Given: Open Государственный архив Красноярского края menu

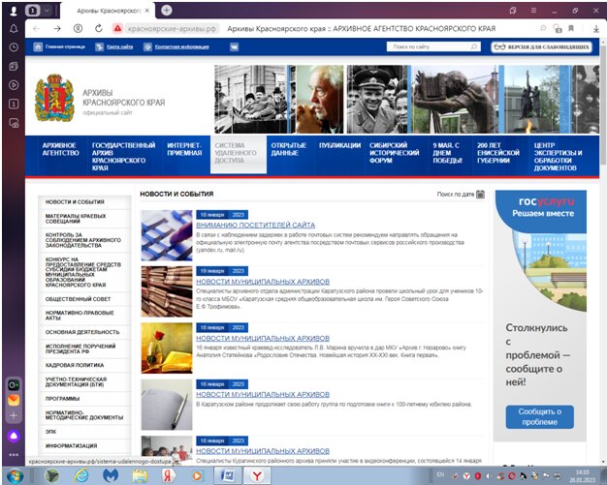Looking at the screenshot, I should (x=123, y=157).
